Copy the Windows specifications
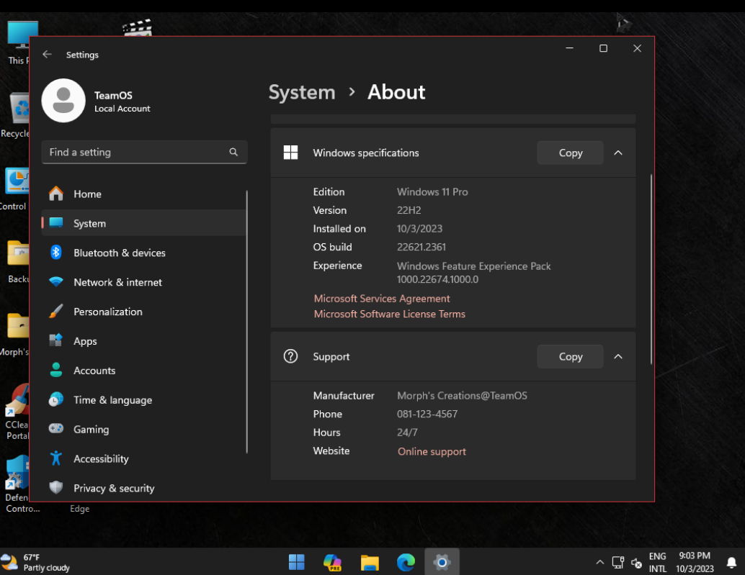This screenshot has height=575, width=745. coord(570,153)
